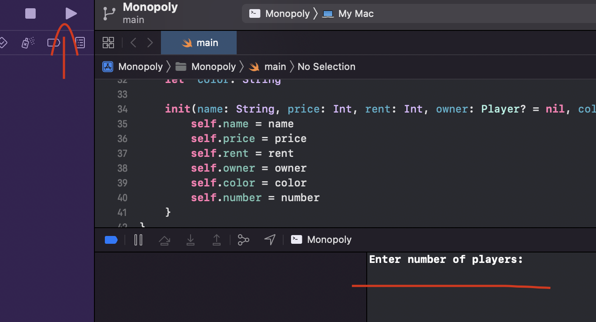The image size is (596, 322).
Task: Switch to the main tab
Action: point(198,42)
